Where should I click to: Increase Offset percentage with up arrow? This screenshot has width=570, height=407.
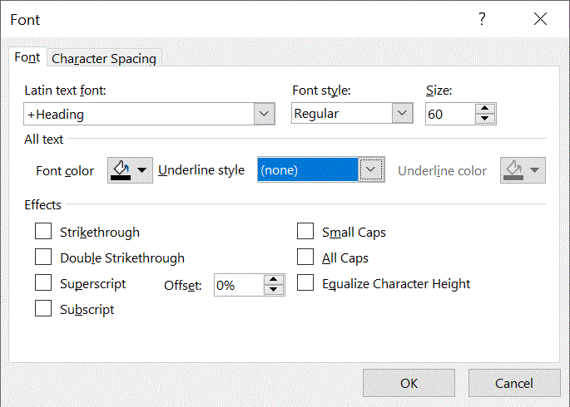[274, 280]
